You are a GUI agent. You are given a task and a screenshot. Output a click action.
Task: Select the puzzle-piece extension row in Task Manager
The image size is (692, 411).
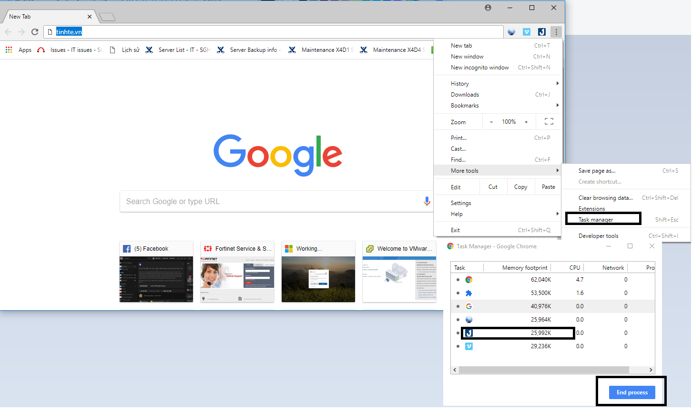coord(553,293)
